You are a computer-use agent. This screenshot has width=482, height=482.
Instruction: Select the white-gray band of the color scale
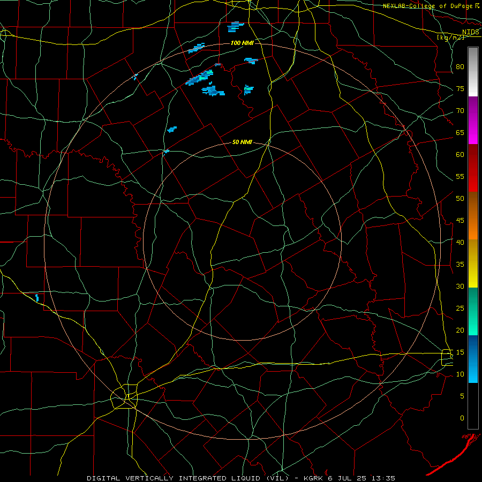pos(473,72)
